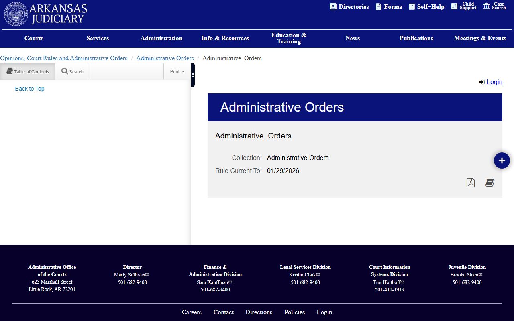This screenshot has width=514, height=321.
Task: Email Brooke Steen via envelope icon
Action: click(480, 275)
